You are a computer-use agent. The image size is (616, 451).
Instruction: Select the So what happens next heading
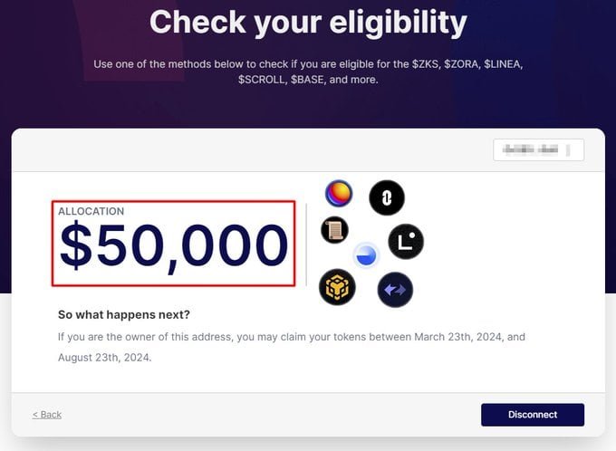124,314
